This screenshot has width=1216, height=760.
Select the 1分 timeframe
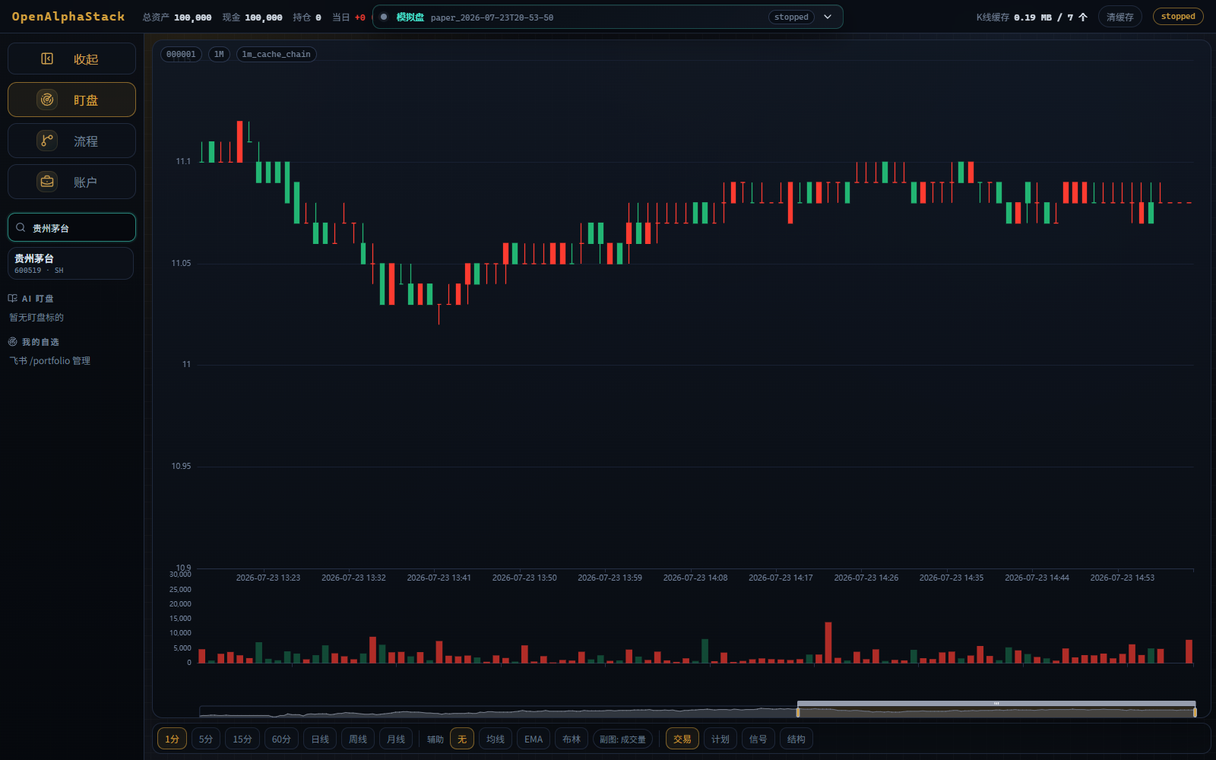(x=173, y=739)
